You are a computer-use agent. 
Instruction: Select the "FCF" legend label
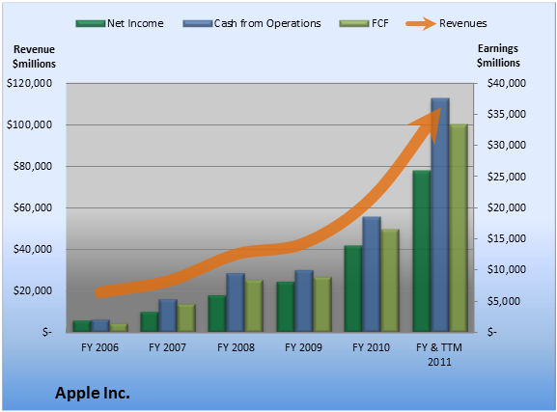click(380, 23)
